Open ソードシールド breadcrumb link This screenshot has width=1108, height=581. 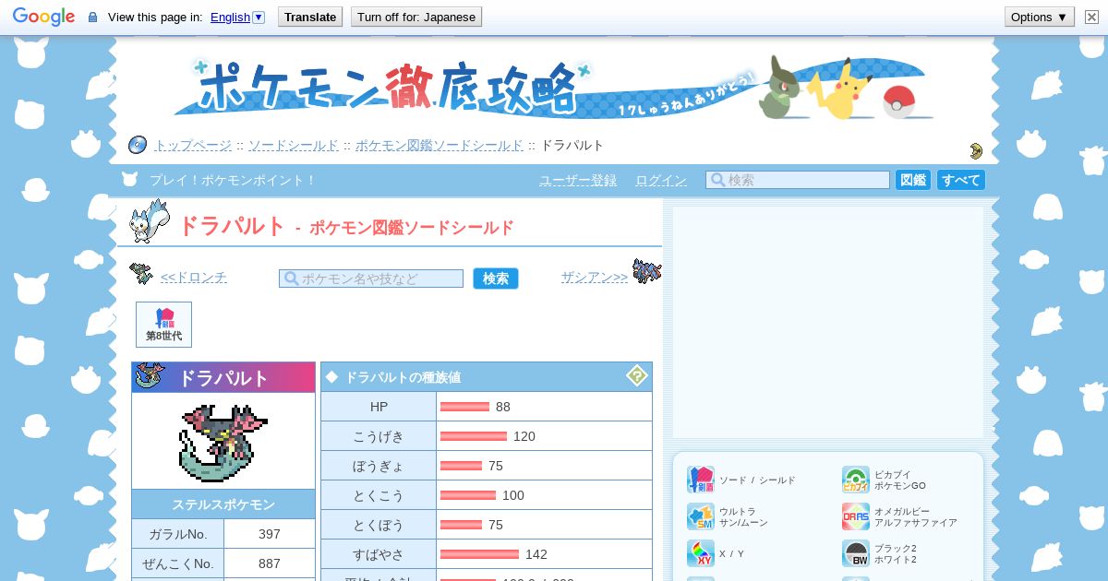coord(294,146)
